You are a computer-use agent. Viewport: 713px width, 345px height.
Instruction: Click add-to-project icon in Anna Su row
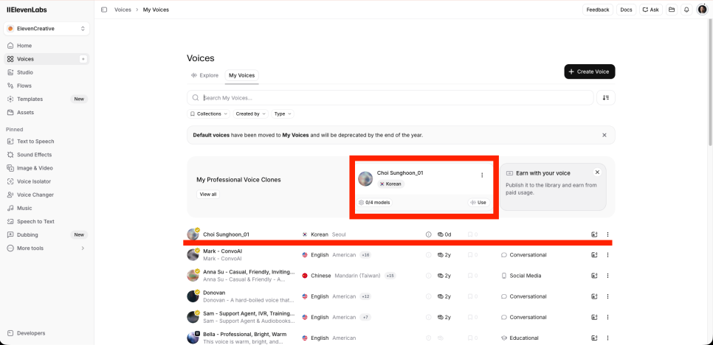[x=594, y=276]
